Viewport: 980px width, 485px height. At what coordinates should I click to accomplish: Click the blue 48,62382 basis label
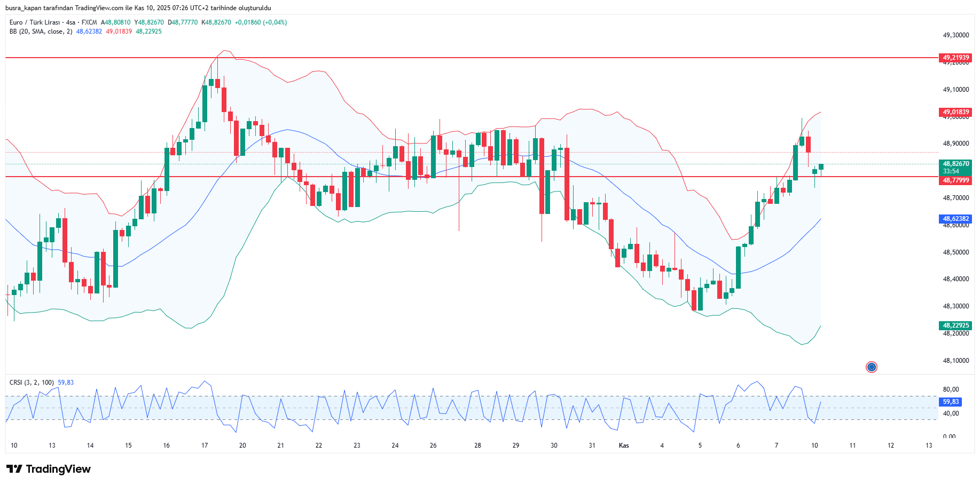click(955, 219)
